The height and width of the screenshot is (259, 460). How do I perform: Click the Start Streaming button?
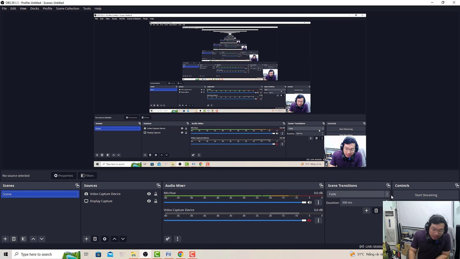coord(426,195)
